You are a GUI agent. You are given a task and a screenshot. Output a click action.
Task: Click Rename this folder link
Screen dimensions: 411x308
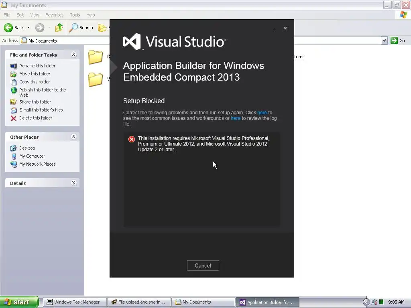tap(37, 66)
